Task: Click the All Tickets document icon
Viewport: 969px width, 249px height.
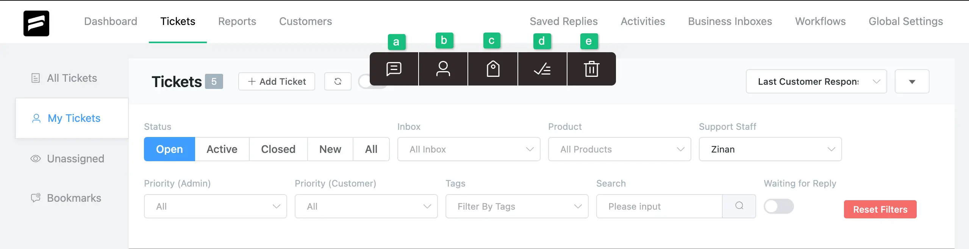Action: point(35,78)
